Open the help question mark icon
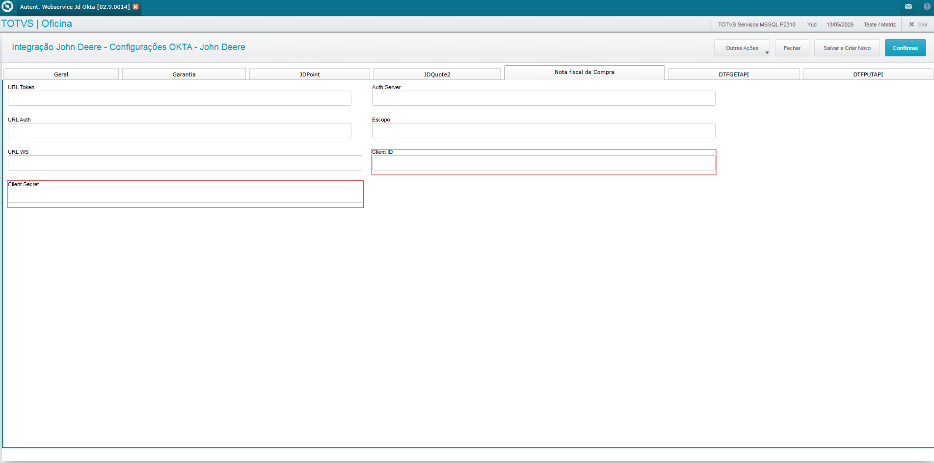Image resolution: width=934 pixels, height=463 pixels. point(927,6)
